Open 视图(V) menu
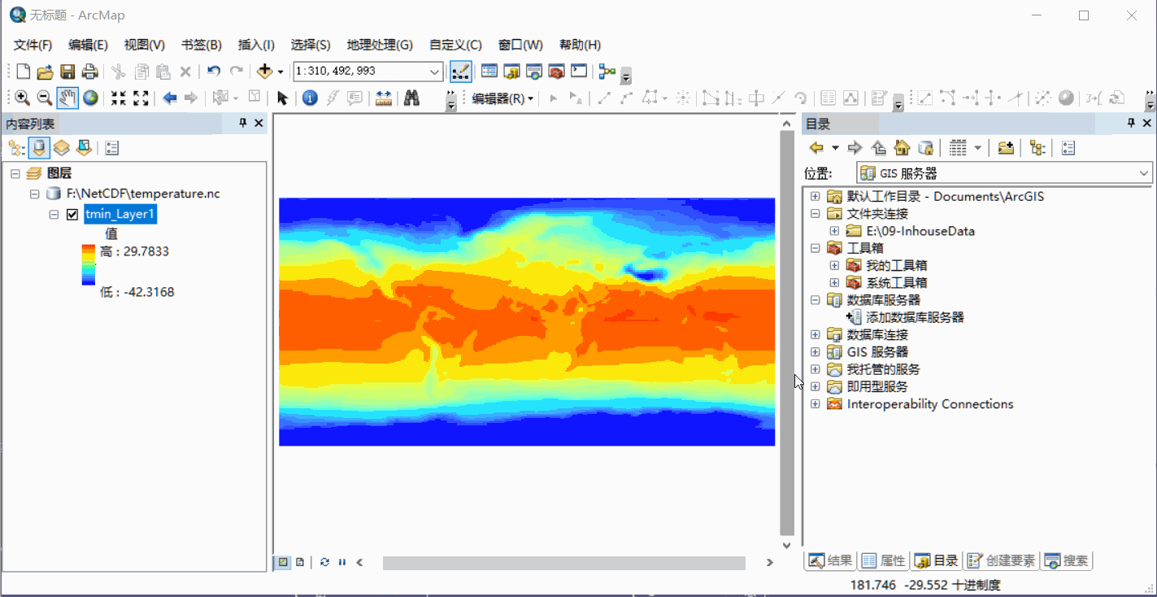 pos(144,45)
